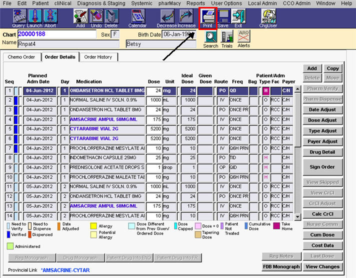Image resolution: width=356 pixels, height=278 pixels.
Task: Open the AMSACRINE-CYTAR provincial link
Action: (x=65, y=270)
